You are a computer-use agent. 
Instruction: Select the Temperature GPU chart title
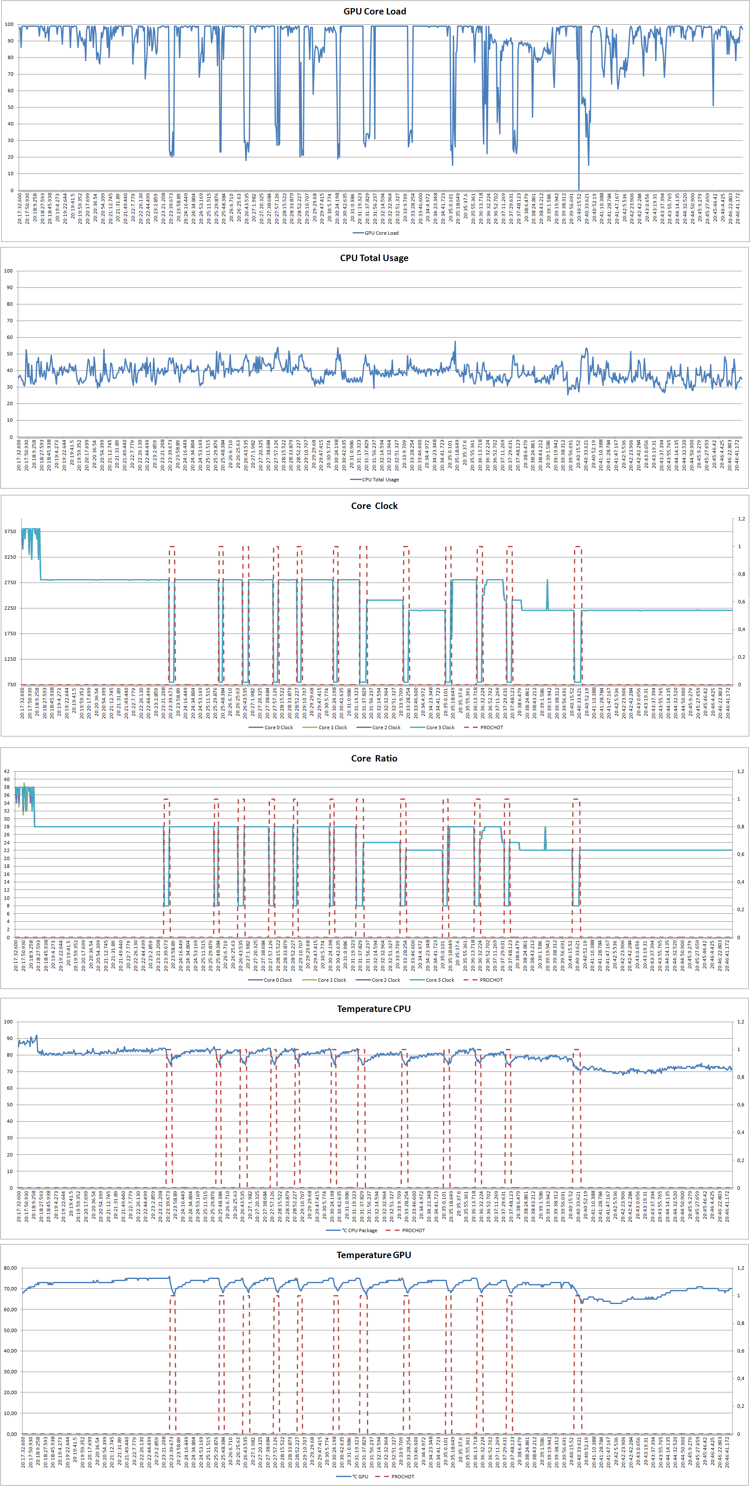tap(374, 1255)
